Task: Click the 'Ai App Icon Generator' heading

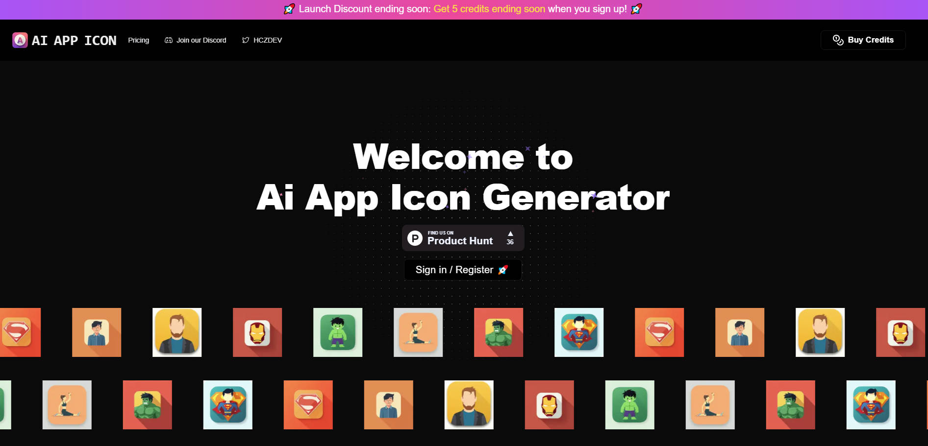Action: click(463, 197)
